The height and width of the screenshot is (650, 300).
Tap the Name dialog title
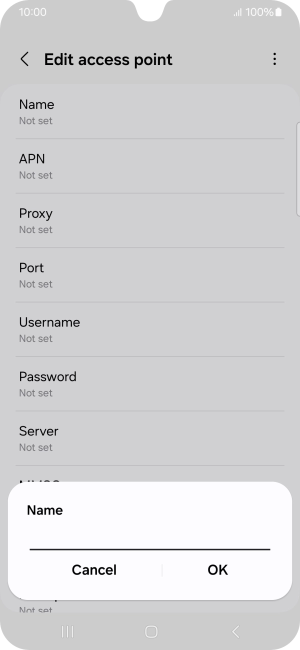44,510
